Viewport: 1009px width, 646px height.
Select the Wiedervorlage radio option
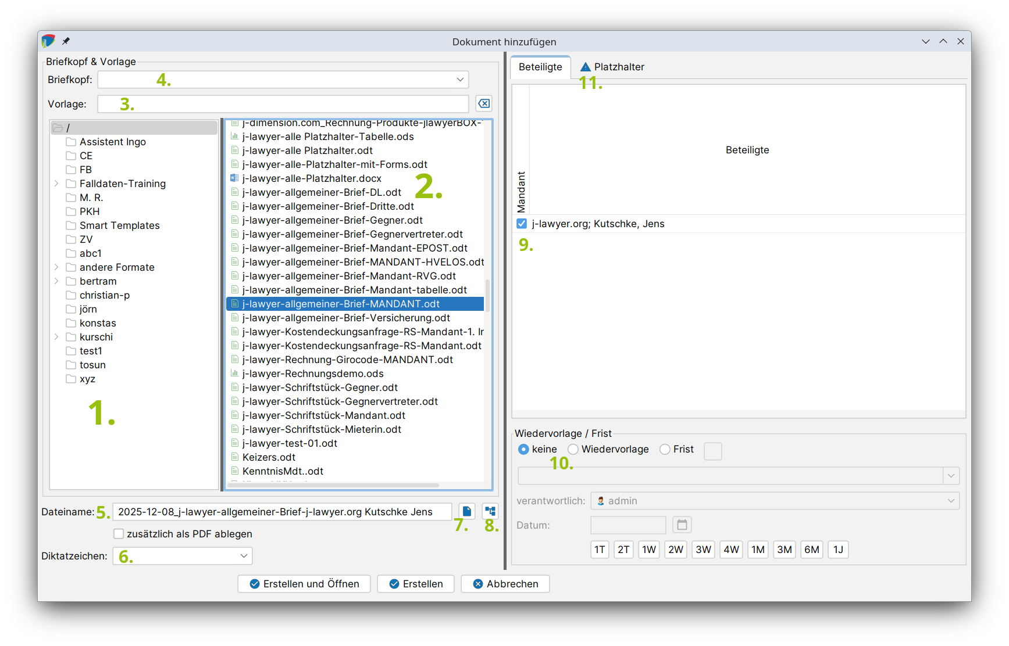pyautogui.click(x=573, y=449)
